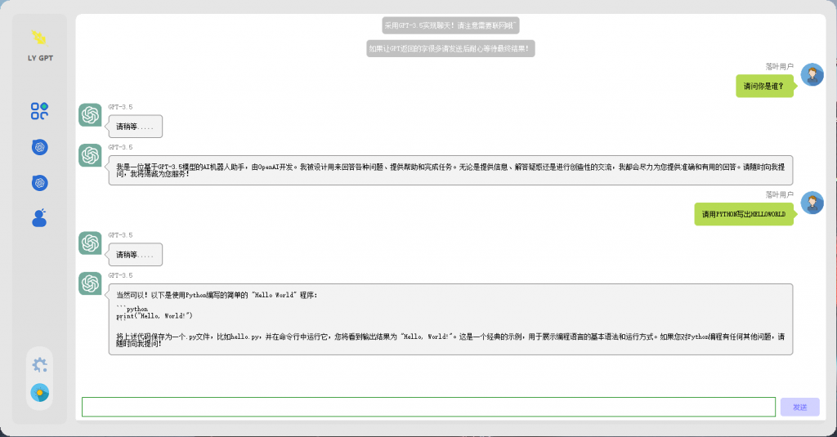Click the LY GPT leaf logo

pyautogui.click(x=39, y=38)
